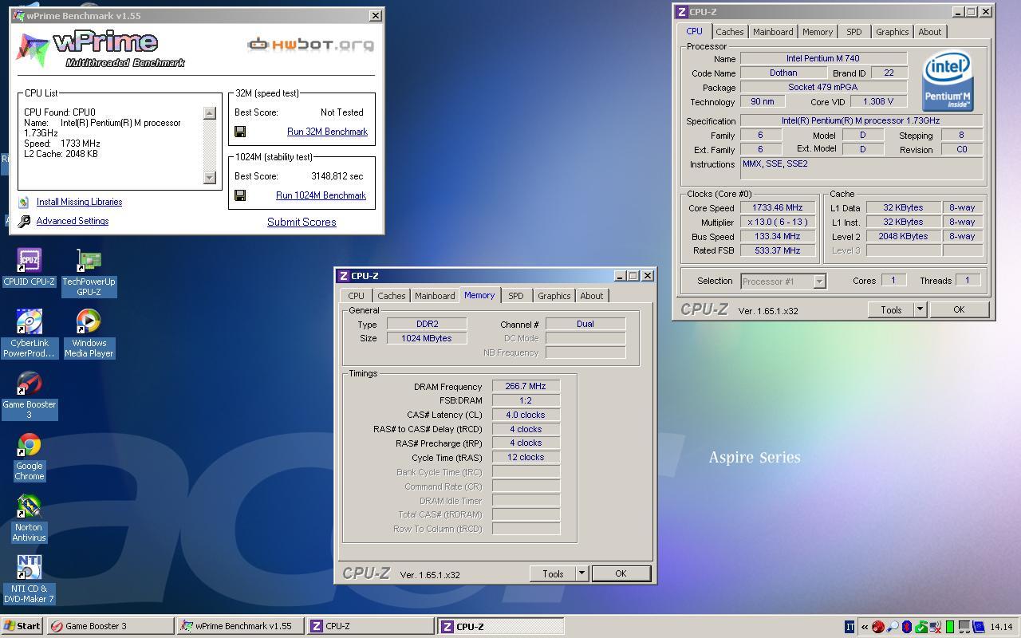Image resolution: width=1021 pixels, height=638 pixels.
Task: Click the magnifier tray icon
Action: tap(893, 627)
